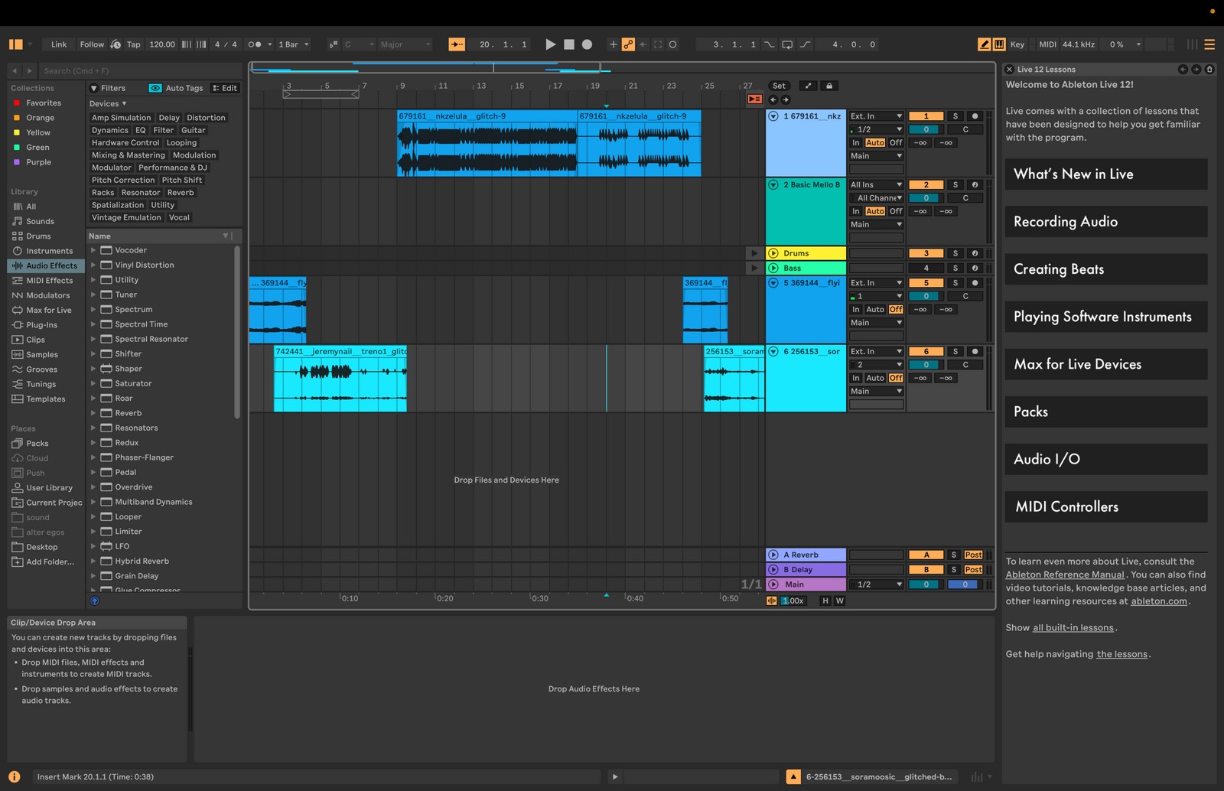1224x791 pixels.
Task: Click the browser history back arrow
Action: click(14, 71)
